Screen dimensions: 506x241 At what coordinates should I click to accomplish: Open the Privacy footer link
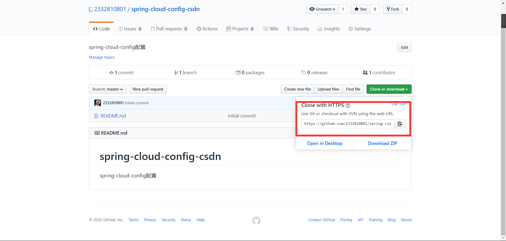(150, 220)
